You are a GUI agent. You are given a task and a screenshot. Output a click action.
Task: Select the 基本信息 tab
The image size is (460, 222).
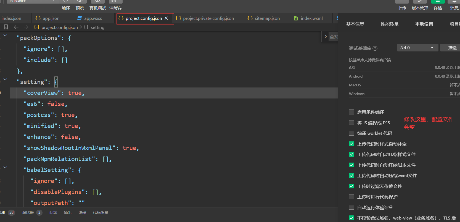pos(355,24)
